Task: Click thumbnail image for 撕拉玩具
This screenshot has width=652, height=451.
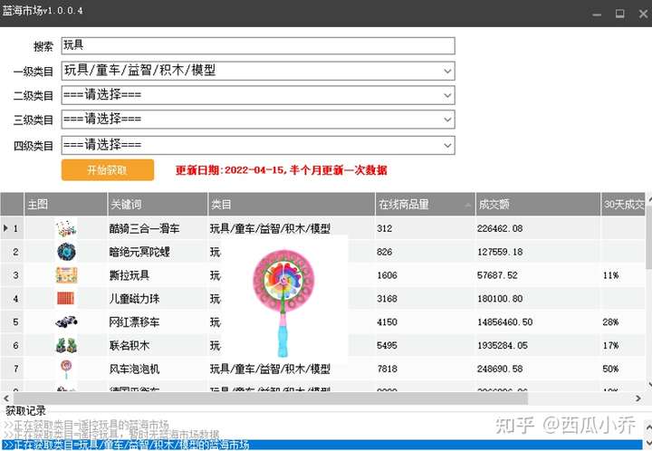Action: tap(66, 275)
